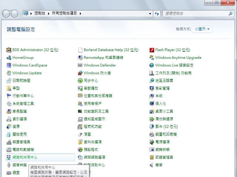Click the 行動作業中心 flag icon
Screen dimensions: 237x177
pos(9,96)
